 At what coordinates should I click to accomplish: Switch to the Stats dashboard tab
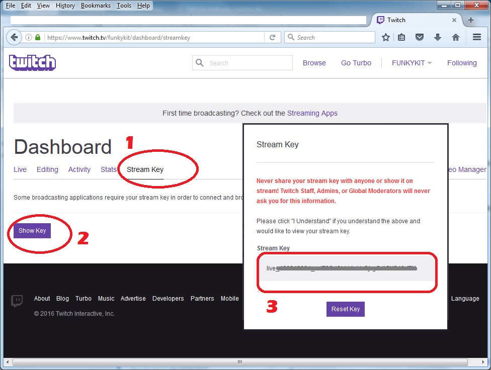(108, 169)
